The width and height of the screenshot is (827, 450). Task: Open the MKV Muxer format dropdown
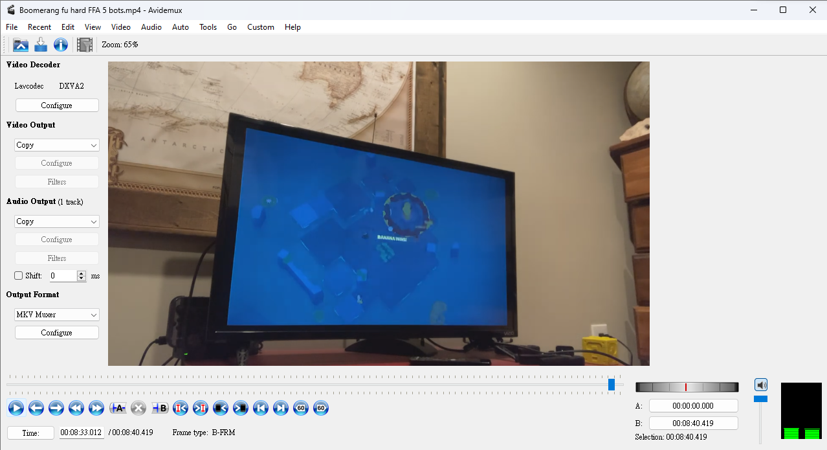pyautogui.click(x=57, y=315)
